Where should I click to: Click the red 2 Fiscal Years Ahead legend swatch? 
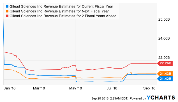[x=7, y=16]
